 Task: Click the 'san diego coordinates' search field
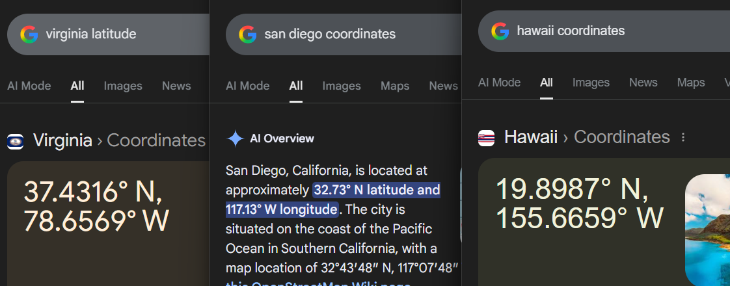coord(344,34)
